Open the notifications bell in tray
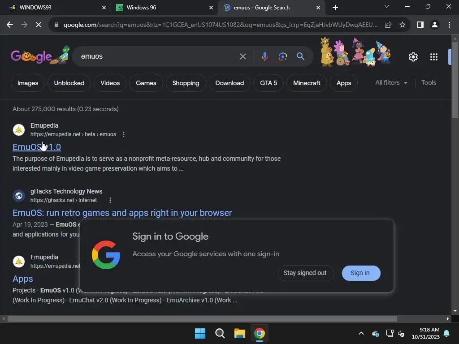Viewport: 459px width, 344px height. pos(447,333)
